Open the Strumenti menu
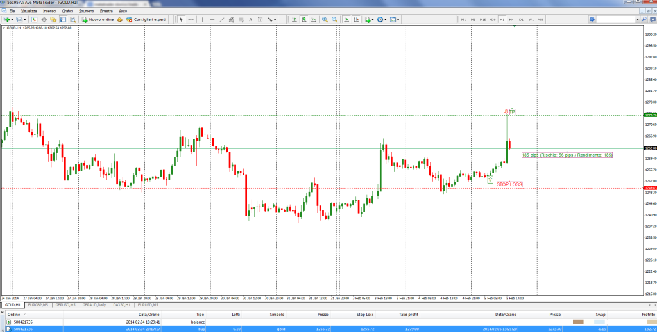 (87, 10)
